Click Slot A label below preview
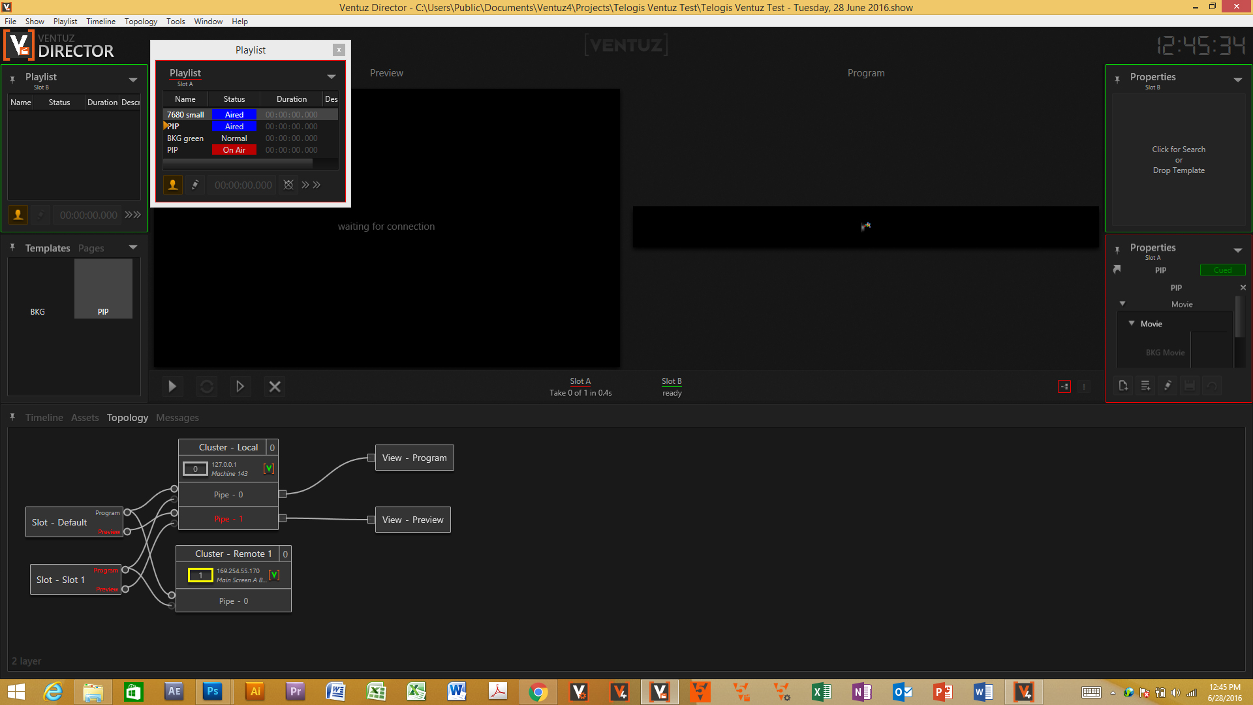Image resolution: width=1253 pixels, height=705 pixels. pyautogui.click(x=580, y=381)
